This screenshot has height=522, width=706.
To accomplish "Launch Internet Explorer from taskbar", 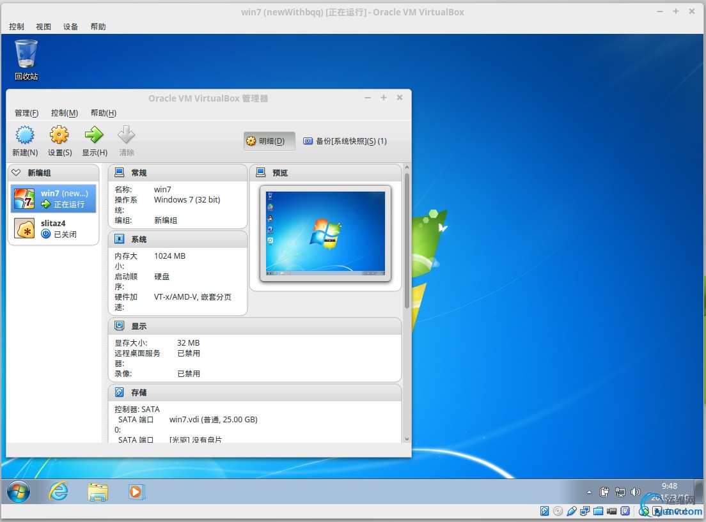I will [x=59, y=491].
